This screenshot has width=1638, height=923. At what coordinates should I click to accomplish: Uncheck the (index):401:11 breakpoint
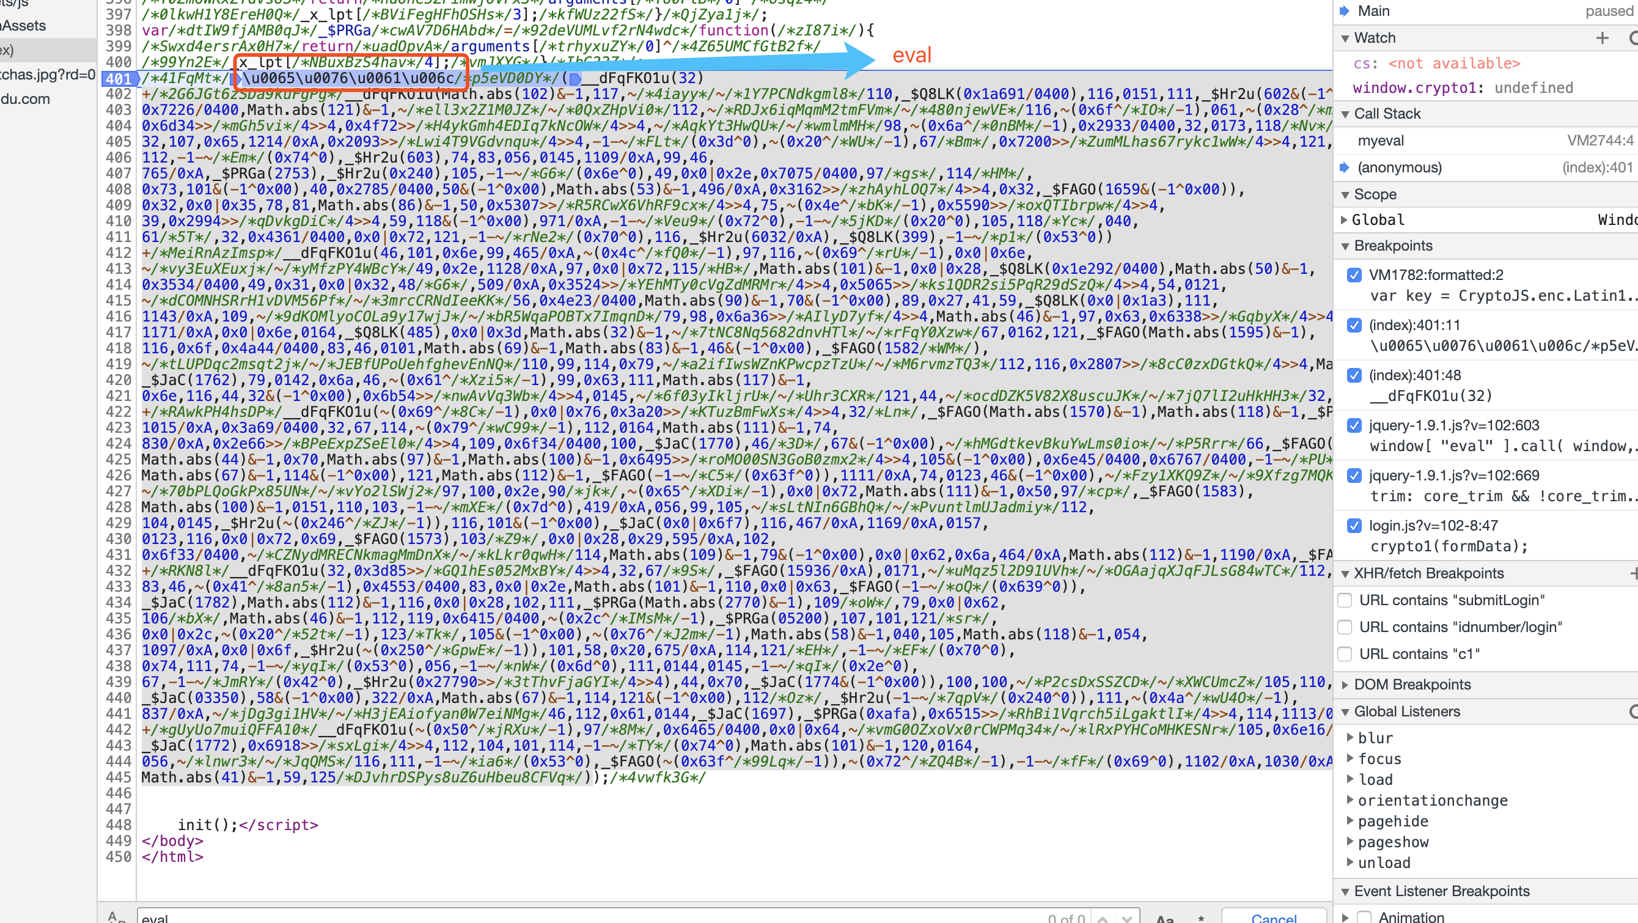[1354, 325]
